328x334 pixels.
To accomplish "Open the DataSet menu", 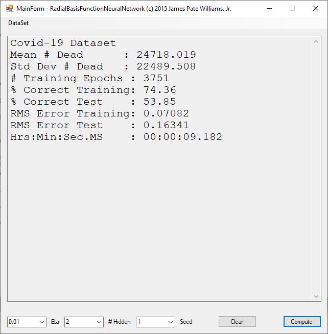I will (18, 23).
